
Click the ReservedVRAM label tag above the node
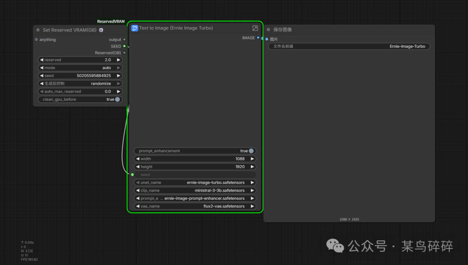pyautogui.click(x=111, y=21)
